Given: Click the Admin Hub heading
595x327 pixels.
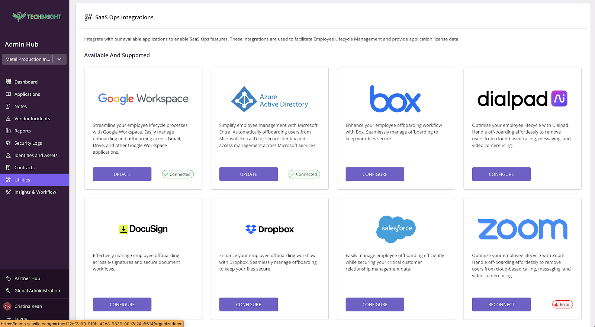Looking at the screenshot, I should point(22,44).
